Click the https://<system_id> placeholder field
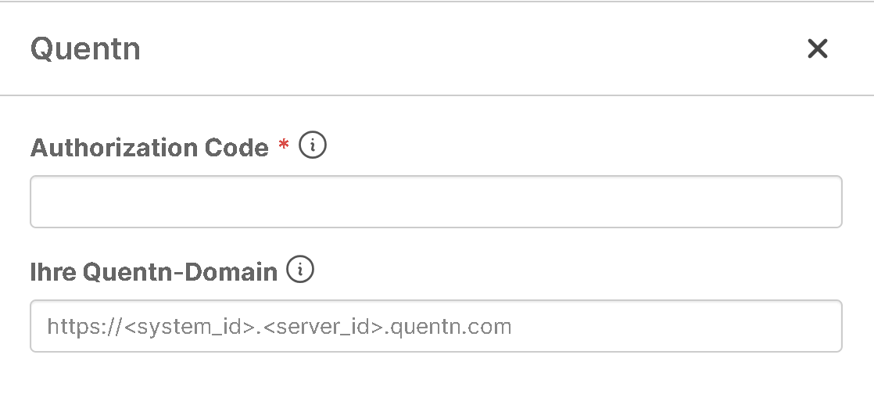 tap(435, 326)
